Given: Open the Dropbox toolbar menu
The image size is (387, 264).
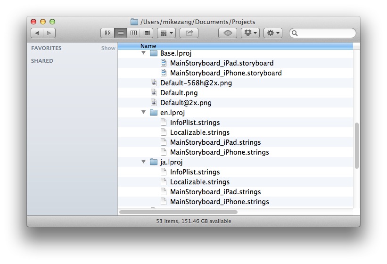Looking at the screenshot, I should [250, 33].
